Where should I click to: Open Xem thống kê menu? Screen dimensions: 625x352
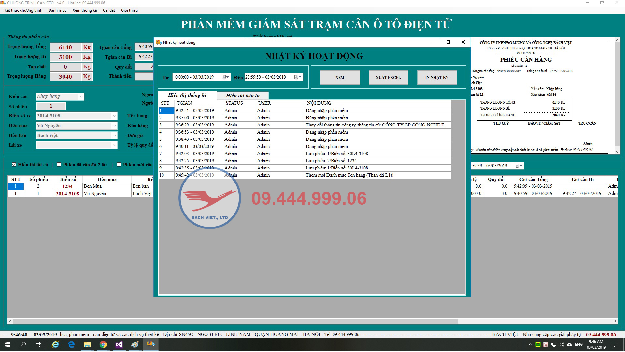point(85,10)
